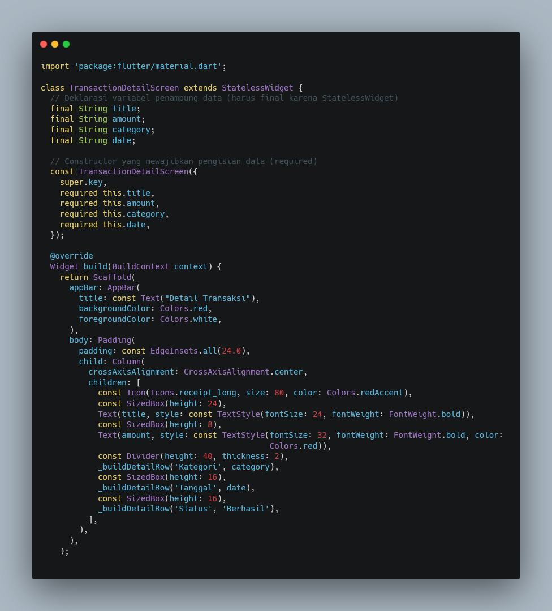Click the wrapped Colors.red)) line
Viewport: 552px width, 611px height.
[x=300, y=446]
